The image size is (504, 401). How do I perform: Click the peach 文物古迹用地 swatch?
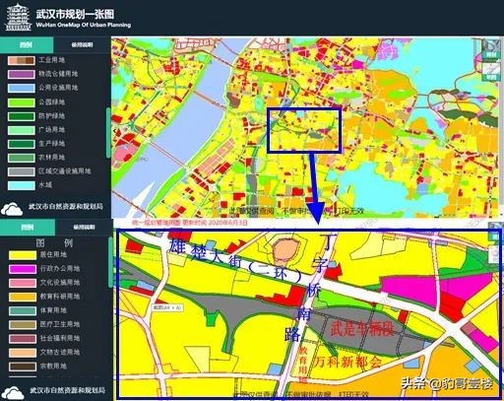(23, 353)
